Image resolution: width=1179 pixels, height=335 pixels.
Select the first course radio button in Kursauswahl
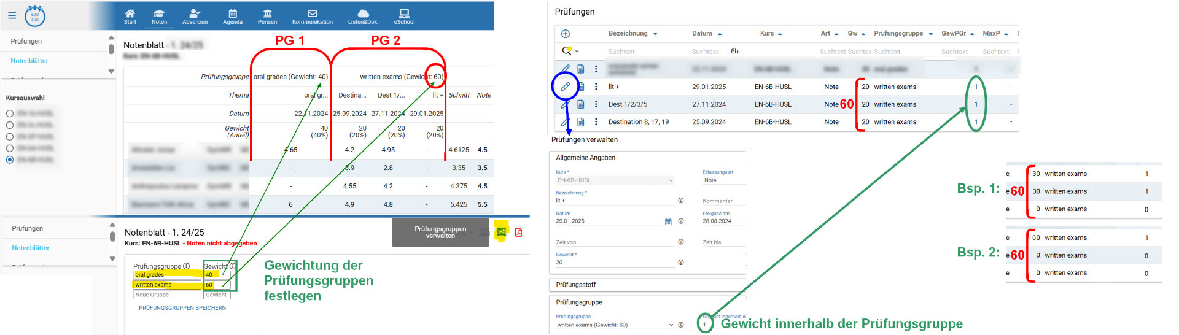(x=10, y=114)
